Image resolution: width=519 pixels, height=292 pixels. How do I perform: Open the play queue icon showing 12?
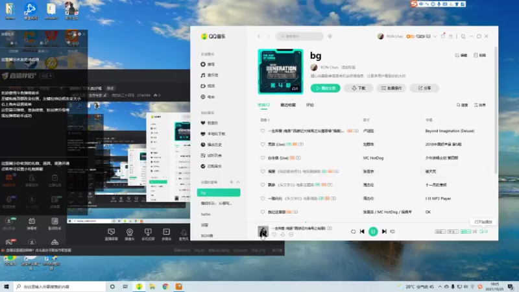tap(484, 232)
